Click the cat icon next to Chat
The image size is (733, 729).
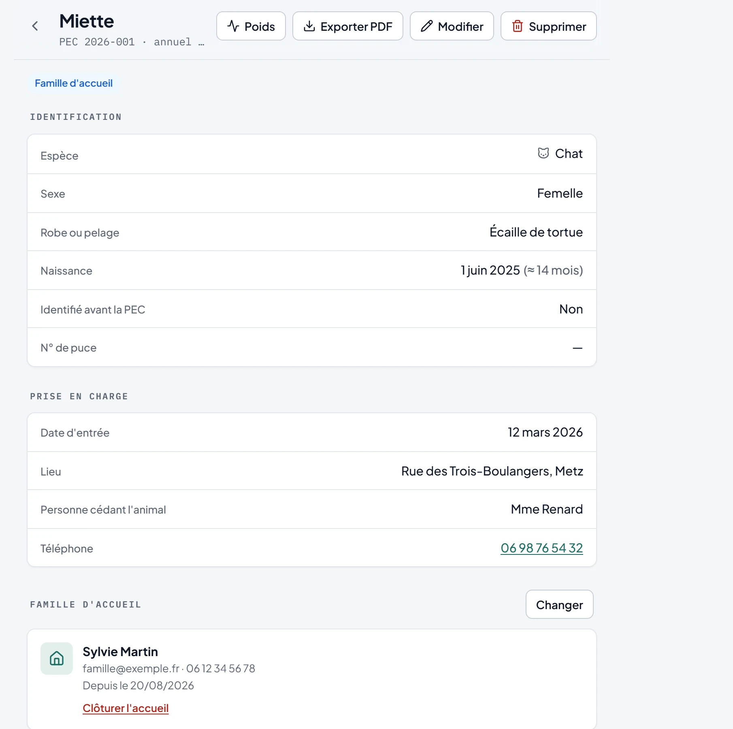[x=543, y=153]
